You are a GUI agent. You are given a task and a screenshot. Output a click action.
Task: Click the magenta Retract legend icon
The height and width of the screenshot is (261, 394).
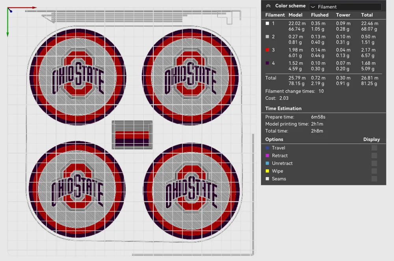[268, 155]
